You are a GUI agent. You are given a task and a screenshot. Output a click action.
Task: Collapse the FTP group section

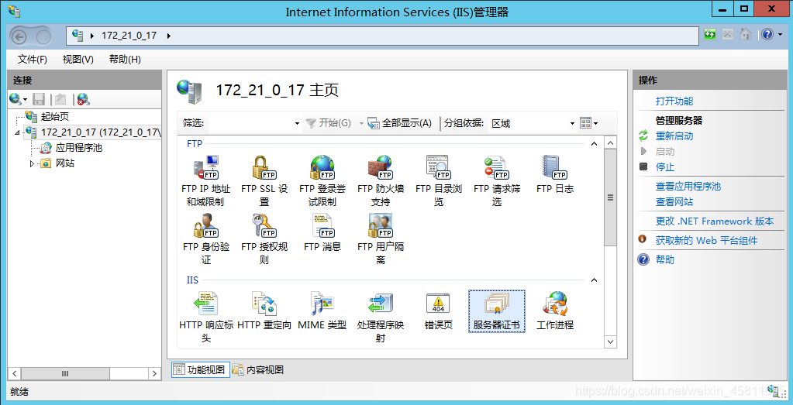coord(595,144)
